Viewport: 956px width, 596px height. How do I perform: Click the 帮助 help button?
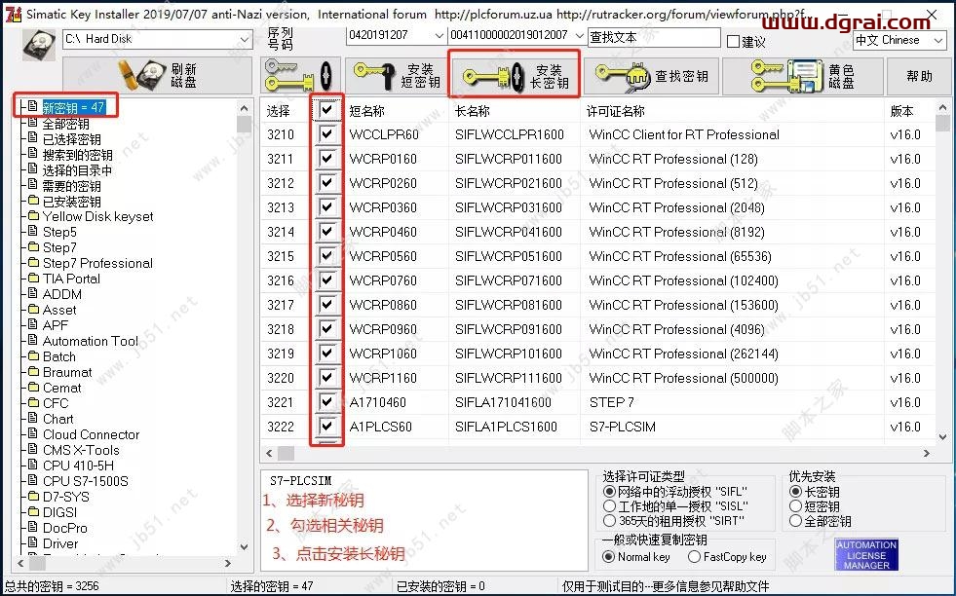tap(919, 76)
